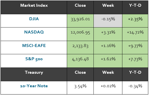Click the MSCI-EAFE +9.77% green cell
This screenshot has height=95, width=149.
click(x=135, y=47)
